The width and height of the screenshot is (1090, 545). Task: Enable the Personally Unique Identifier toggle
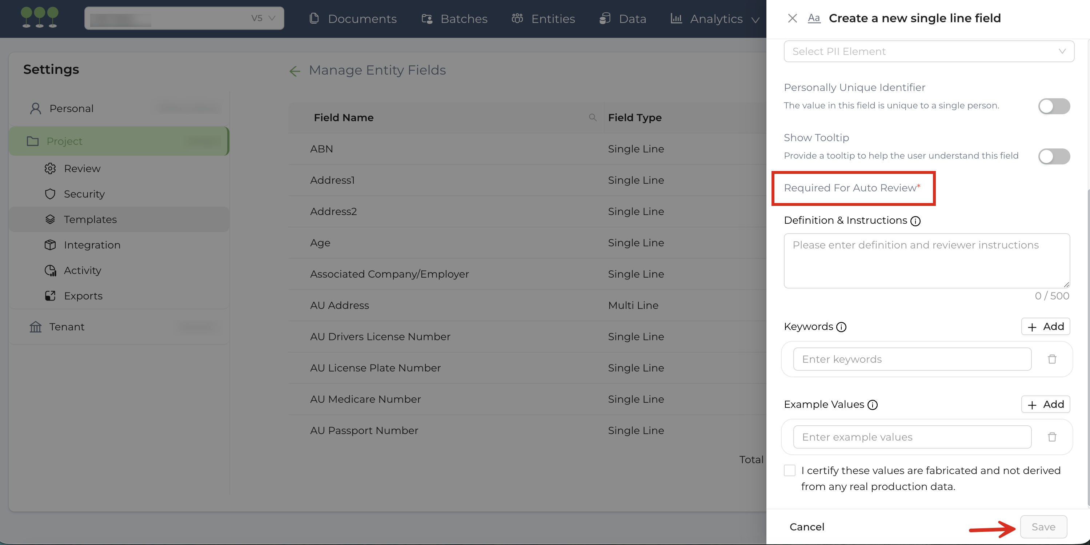click(1054, 106)
